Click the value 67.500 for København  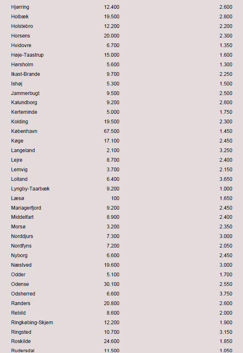(x=112, y=131)
